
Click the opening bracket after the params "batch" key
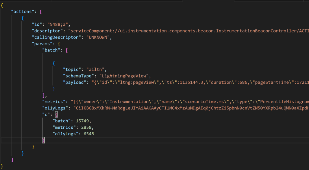[67, 50]
